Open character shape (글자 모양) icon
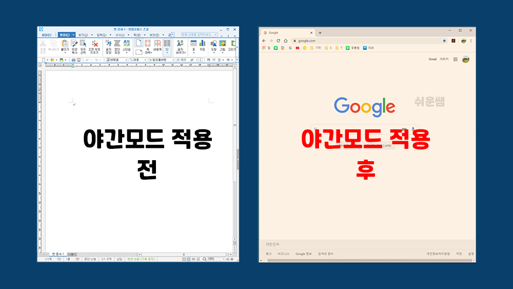This screenshot has width=513, height=289. click(108, 44)
